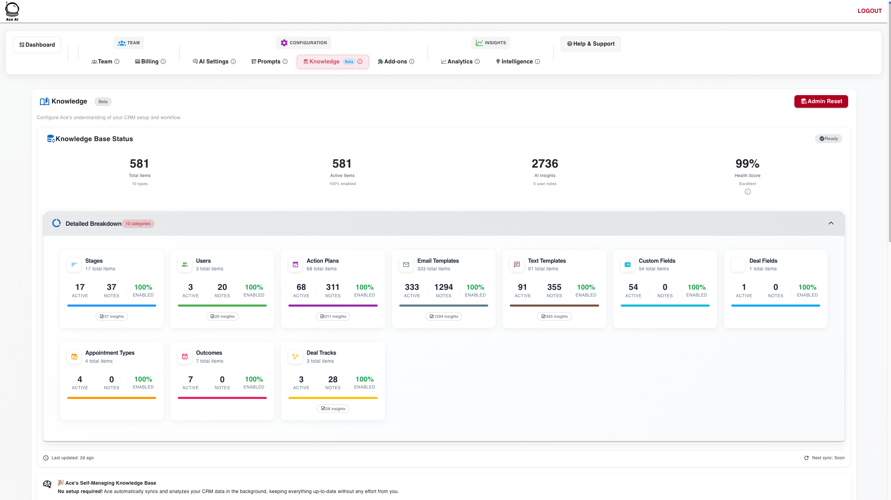The width and height of the screenshot is (891, 500).
Task: Click the info icon beside AI Settings
Action: point(233,62)
